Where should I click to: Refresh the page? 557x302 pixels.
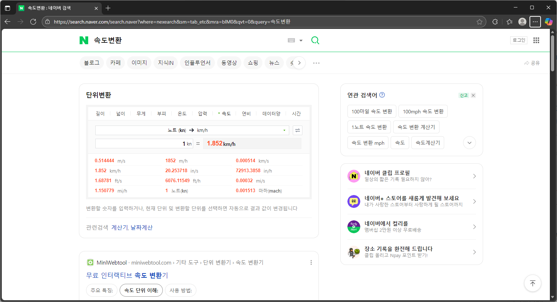33,22
